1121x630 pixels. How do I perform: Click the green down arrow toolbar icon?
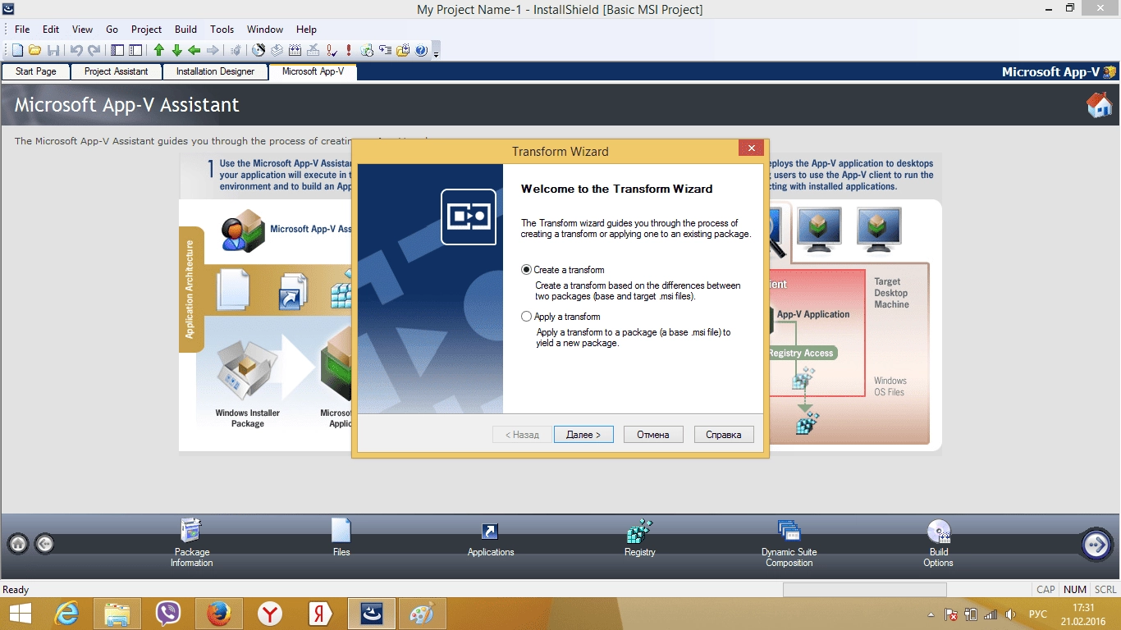point(177,51)
